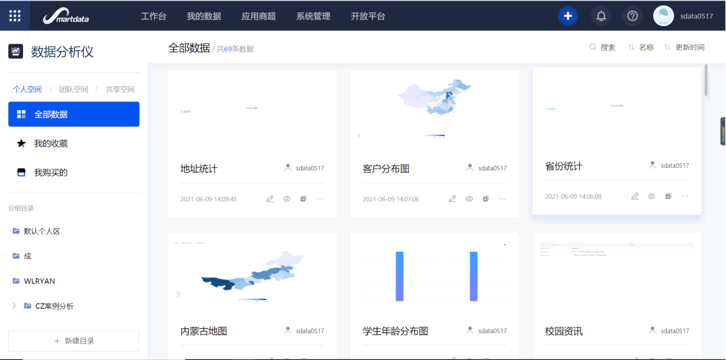Copy the 客户分布图 card using duplicate icon
The image size is (726, 360).
(485, 199)
